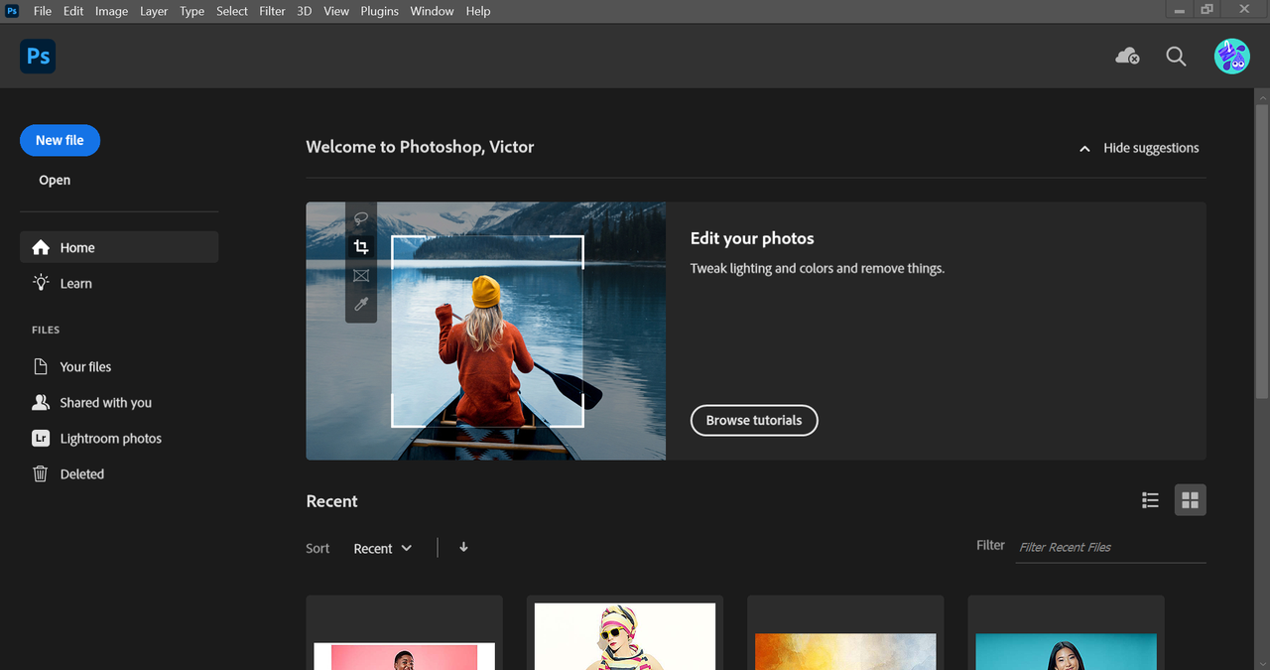Open the Plugins menu
Viewport: 1270px width, 670px height.
click(x=379, y=11)
